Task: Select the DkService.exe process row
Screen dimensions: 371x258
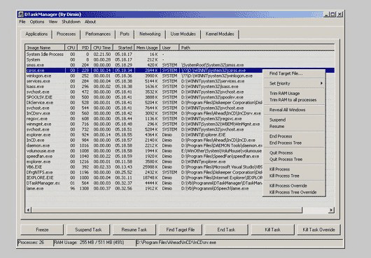Action: [144, 103]
